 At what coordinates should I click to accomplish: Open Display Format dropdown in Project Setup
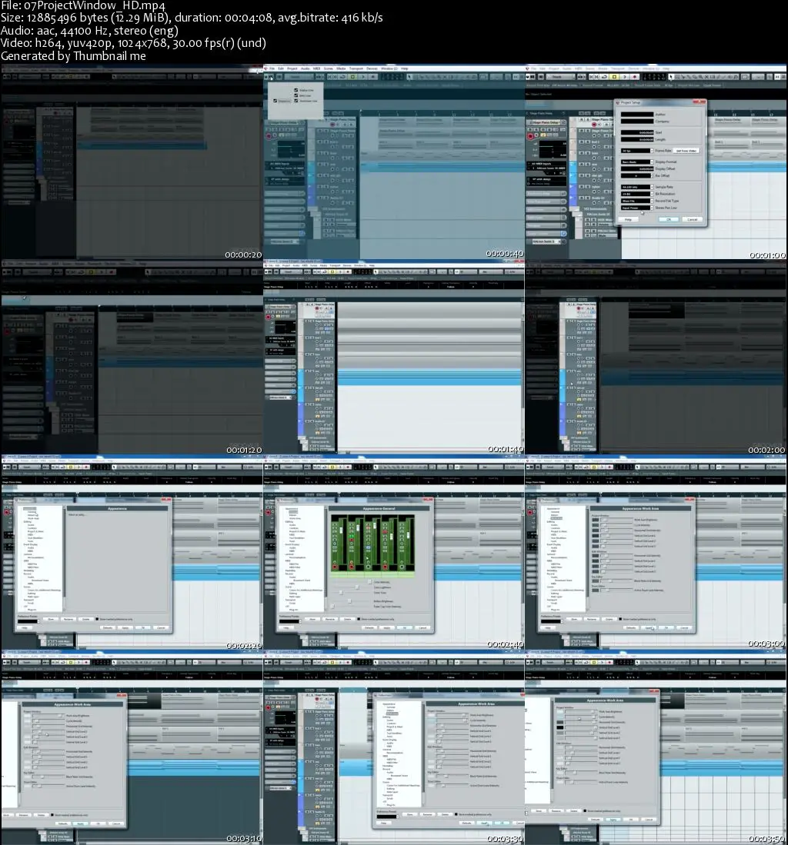pos(637,161)
